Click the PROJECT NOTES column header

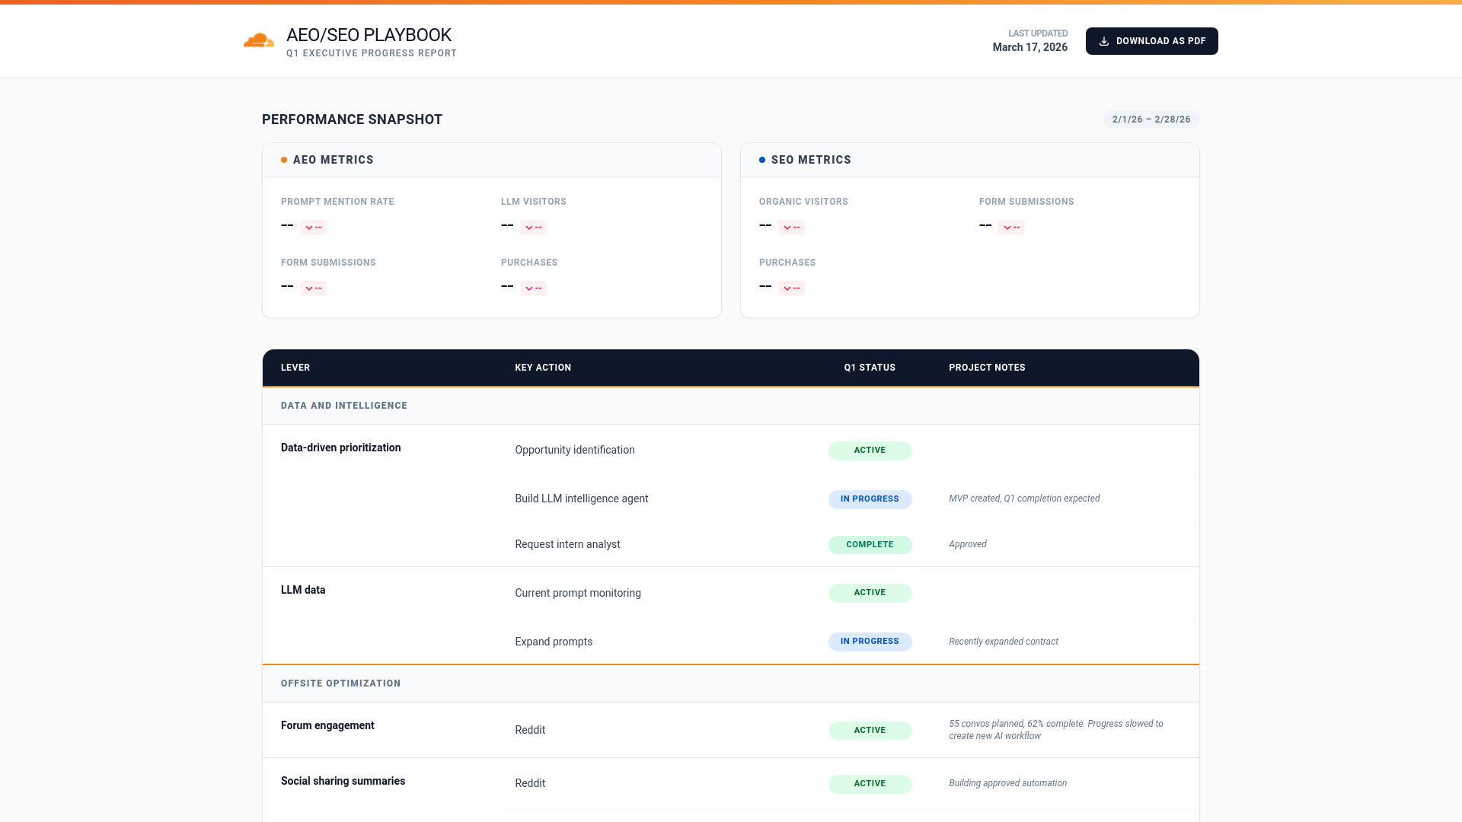[x=987, y=368]
